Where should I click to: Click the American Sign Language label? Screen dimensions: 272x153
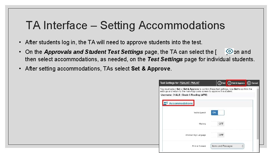coord(195,135)
